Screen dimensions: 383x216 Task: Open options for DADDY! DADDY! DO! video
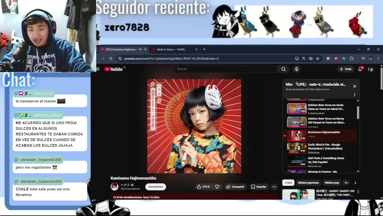pos(358,191)
